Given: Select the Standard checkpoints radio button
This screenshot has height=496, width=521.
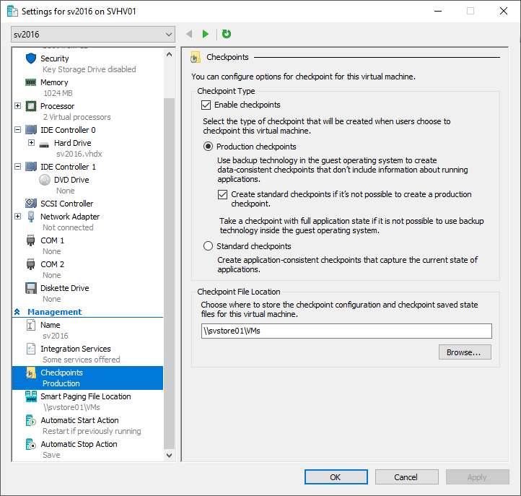Looking at the screenshot, I should click(208, 246).
